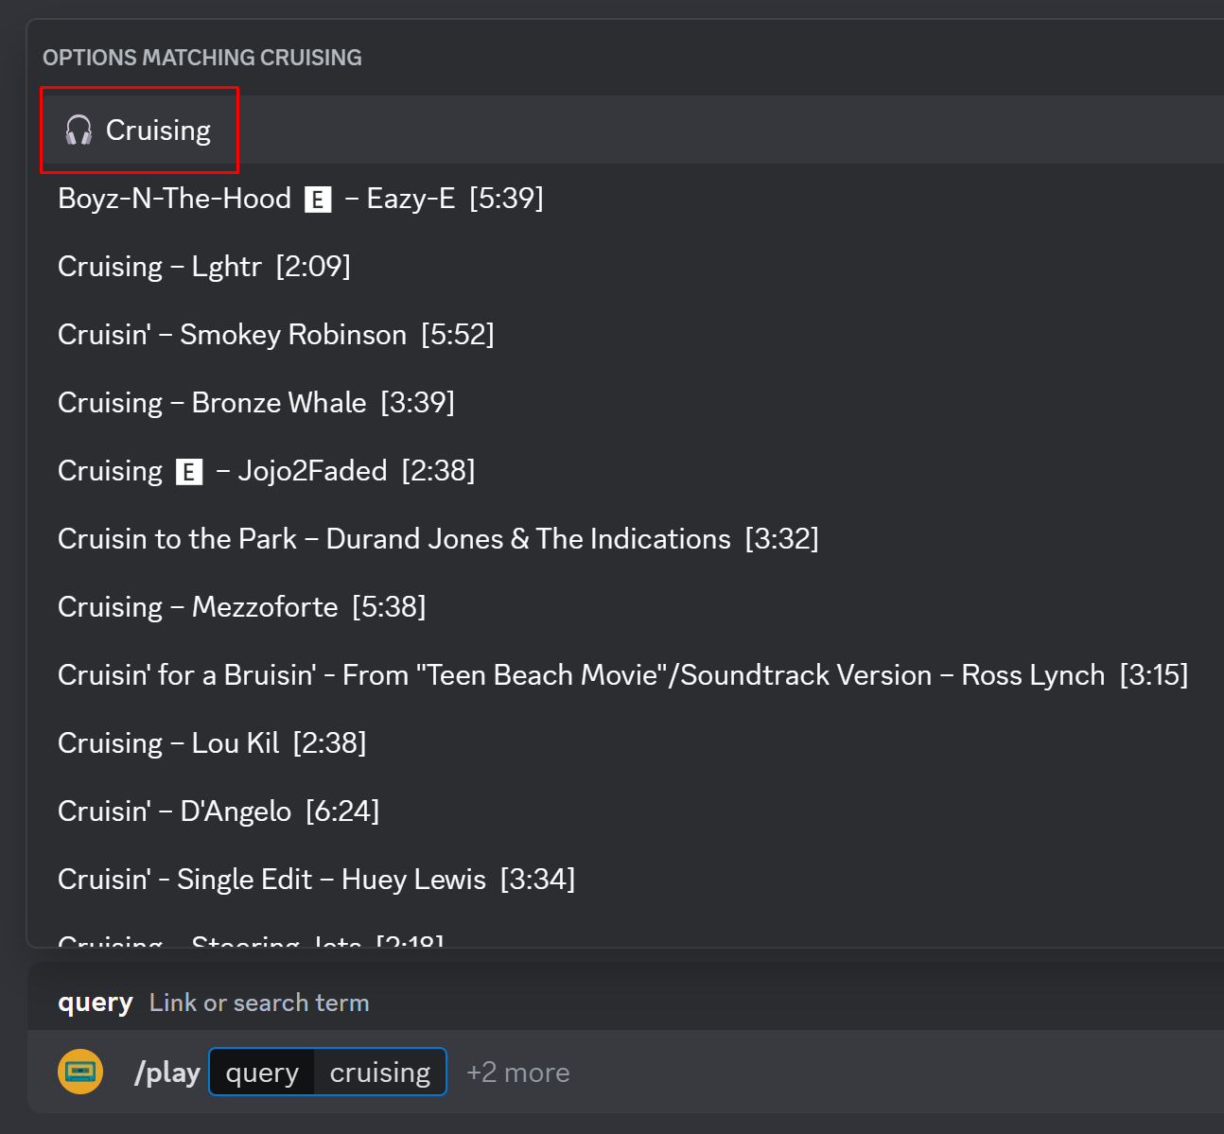Click the query value field containing cruising
Viewport: 1224px width, 1134px height.
380,1073
